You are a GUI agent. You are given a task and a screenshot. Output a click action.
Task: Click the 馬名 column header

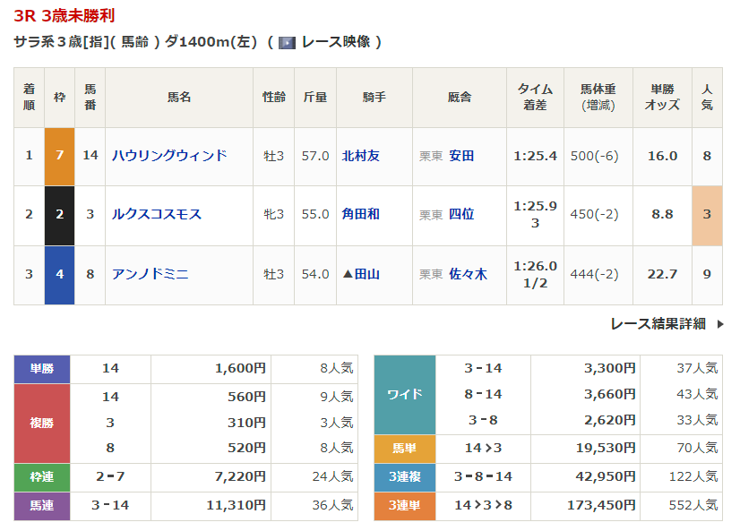pos(179,98)
